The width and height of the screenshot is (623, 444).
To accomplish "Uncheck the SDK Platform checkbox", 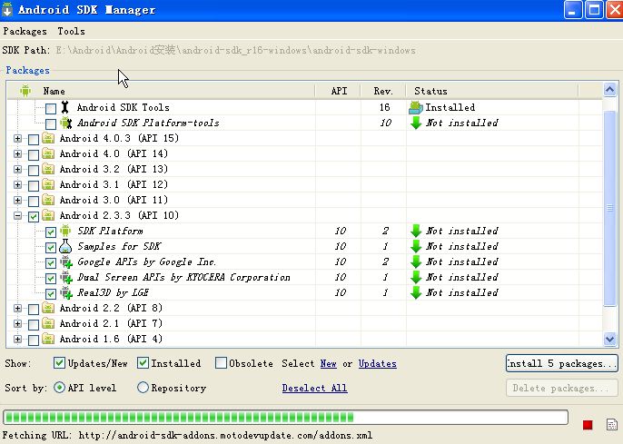I will (x=51, y=232).
